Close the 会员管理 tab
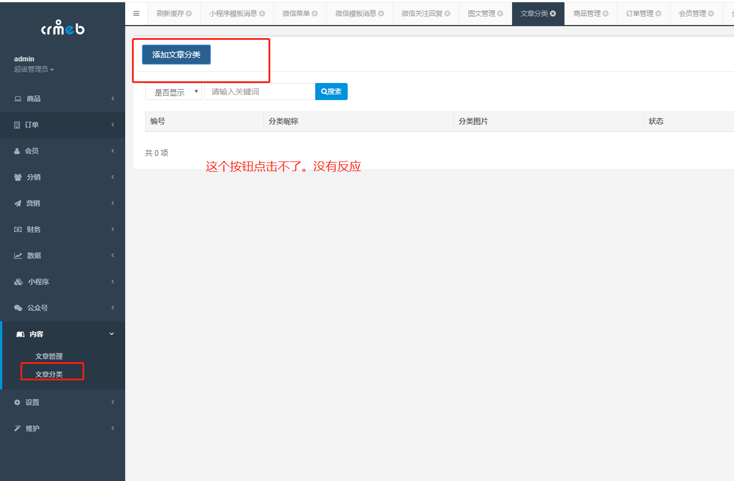Screen dimensions: 734x481 [x=711, y=14]
